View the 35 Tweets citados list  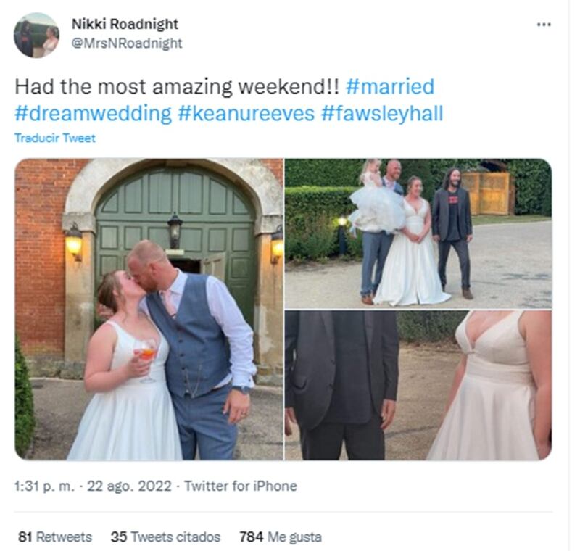point(165,536)
